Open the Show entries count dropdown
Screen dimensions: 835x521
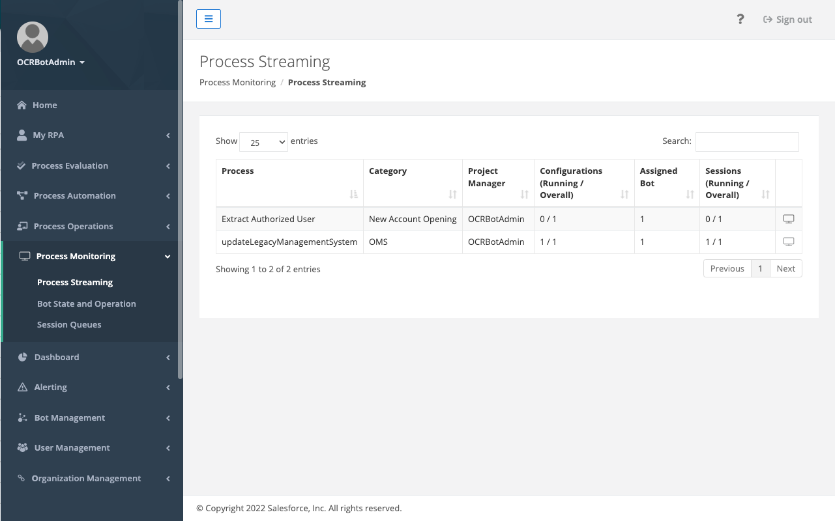(263, 142)
